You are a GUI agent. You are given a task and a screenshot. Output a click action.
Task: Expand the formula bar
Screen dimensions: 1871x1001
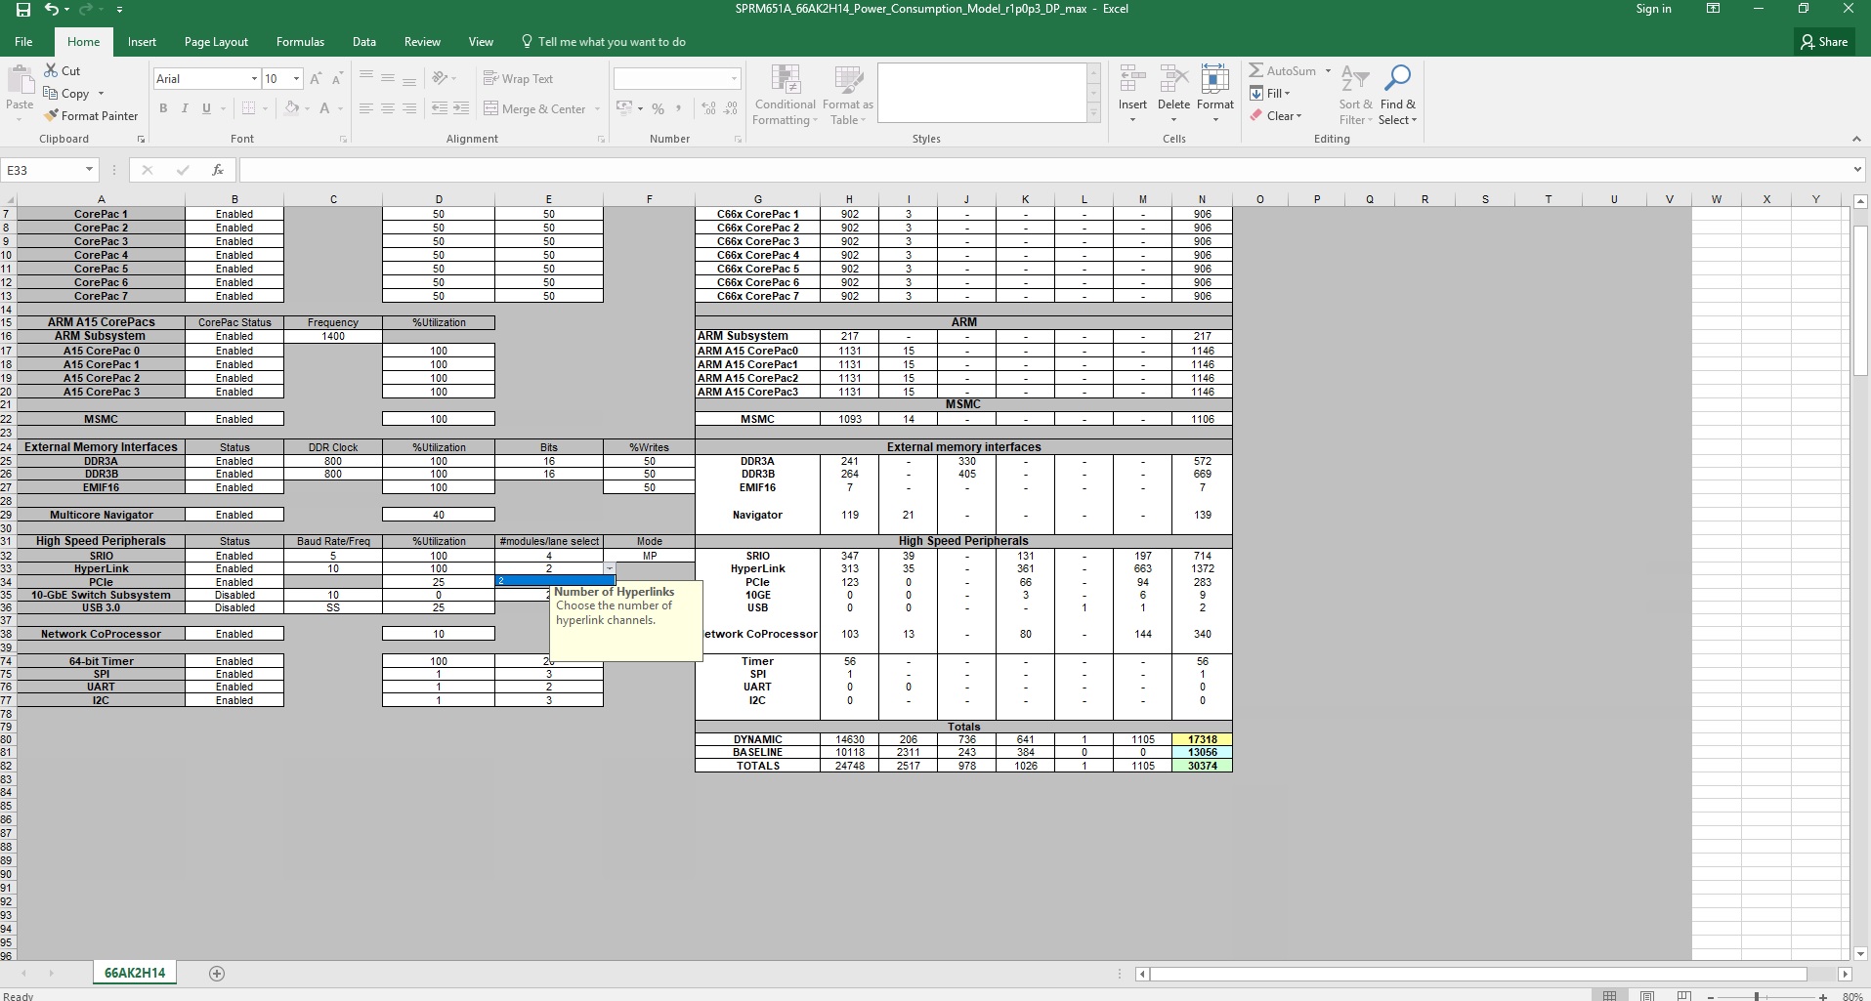1857,170
